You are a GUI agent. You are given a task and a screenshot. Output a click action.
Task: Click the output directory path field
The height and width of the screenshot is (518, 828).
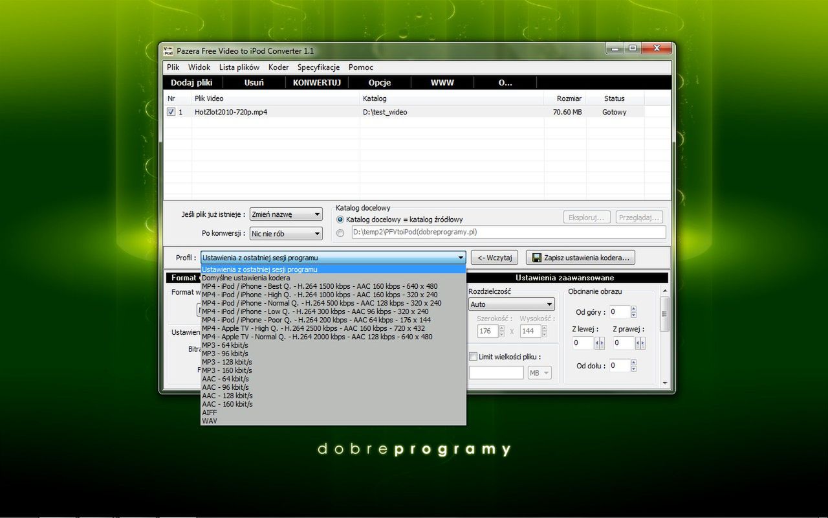pyautogui.click(x=508, y=232)
